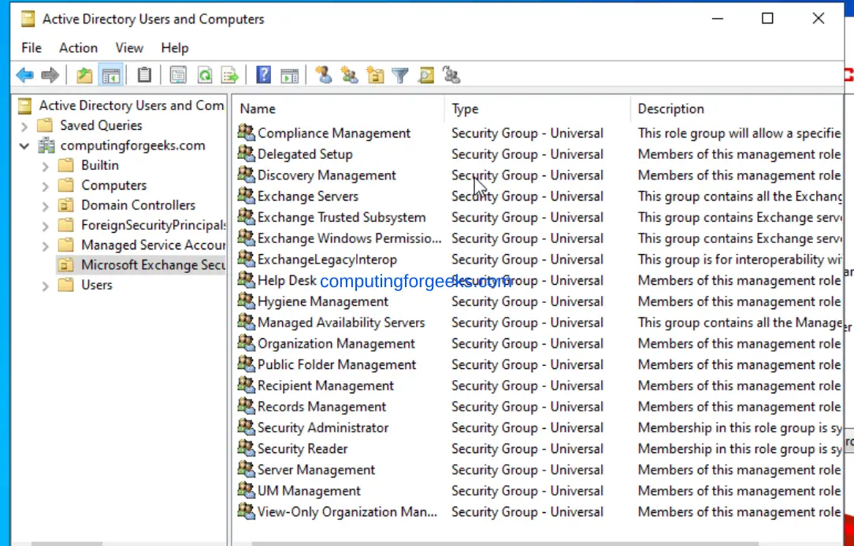Screen dimensions: 854x546
Task: Select the Create New User icon
Action: (323, 74)
